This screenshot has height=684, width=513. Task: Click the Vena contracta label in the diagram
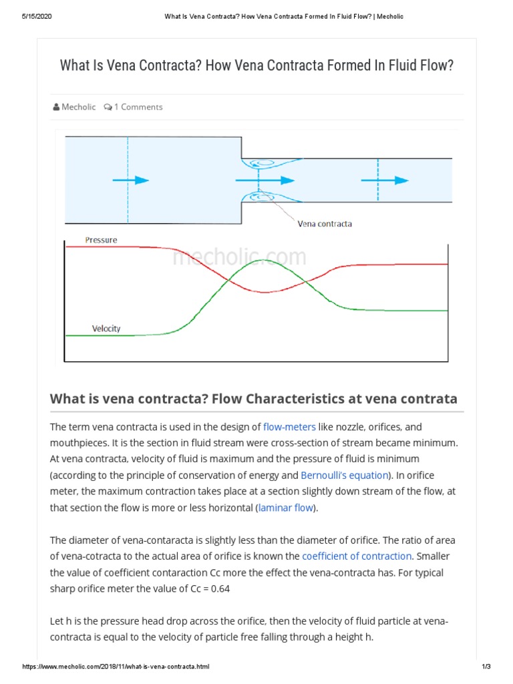(324, 224)
